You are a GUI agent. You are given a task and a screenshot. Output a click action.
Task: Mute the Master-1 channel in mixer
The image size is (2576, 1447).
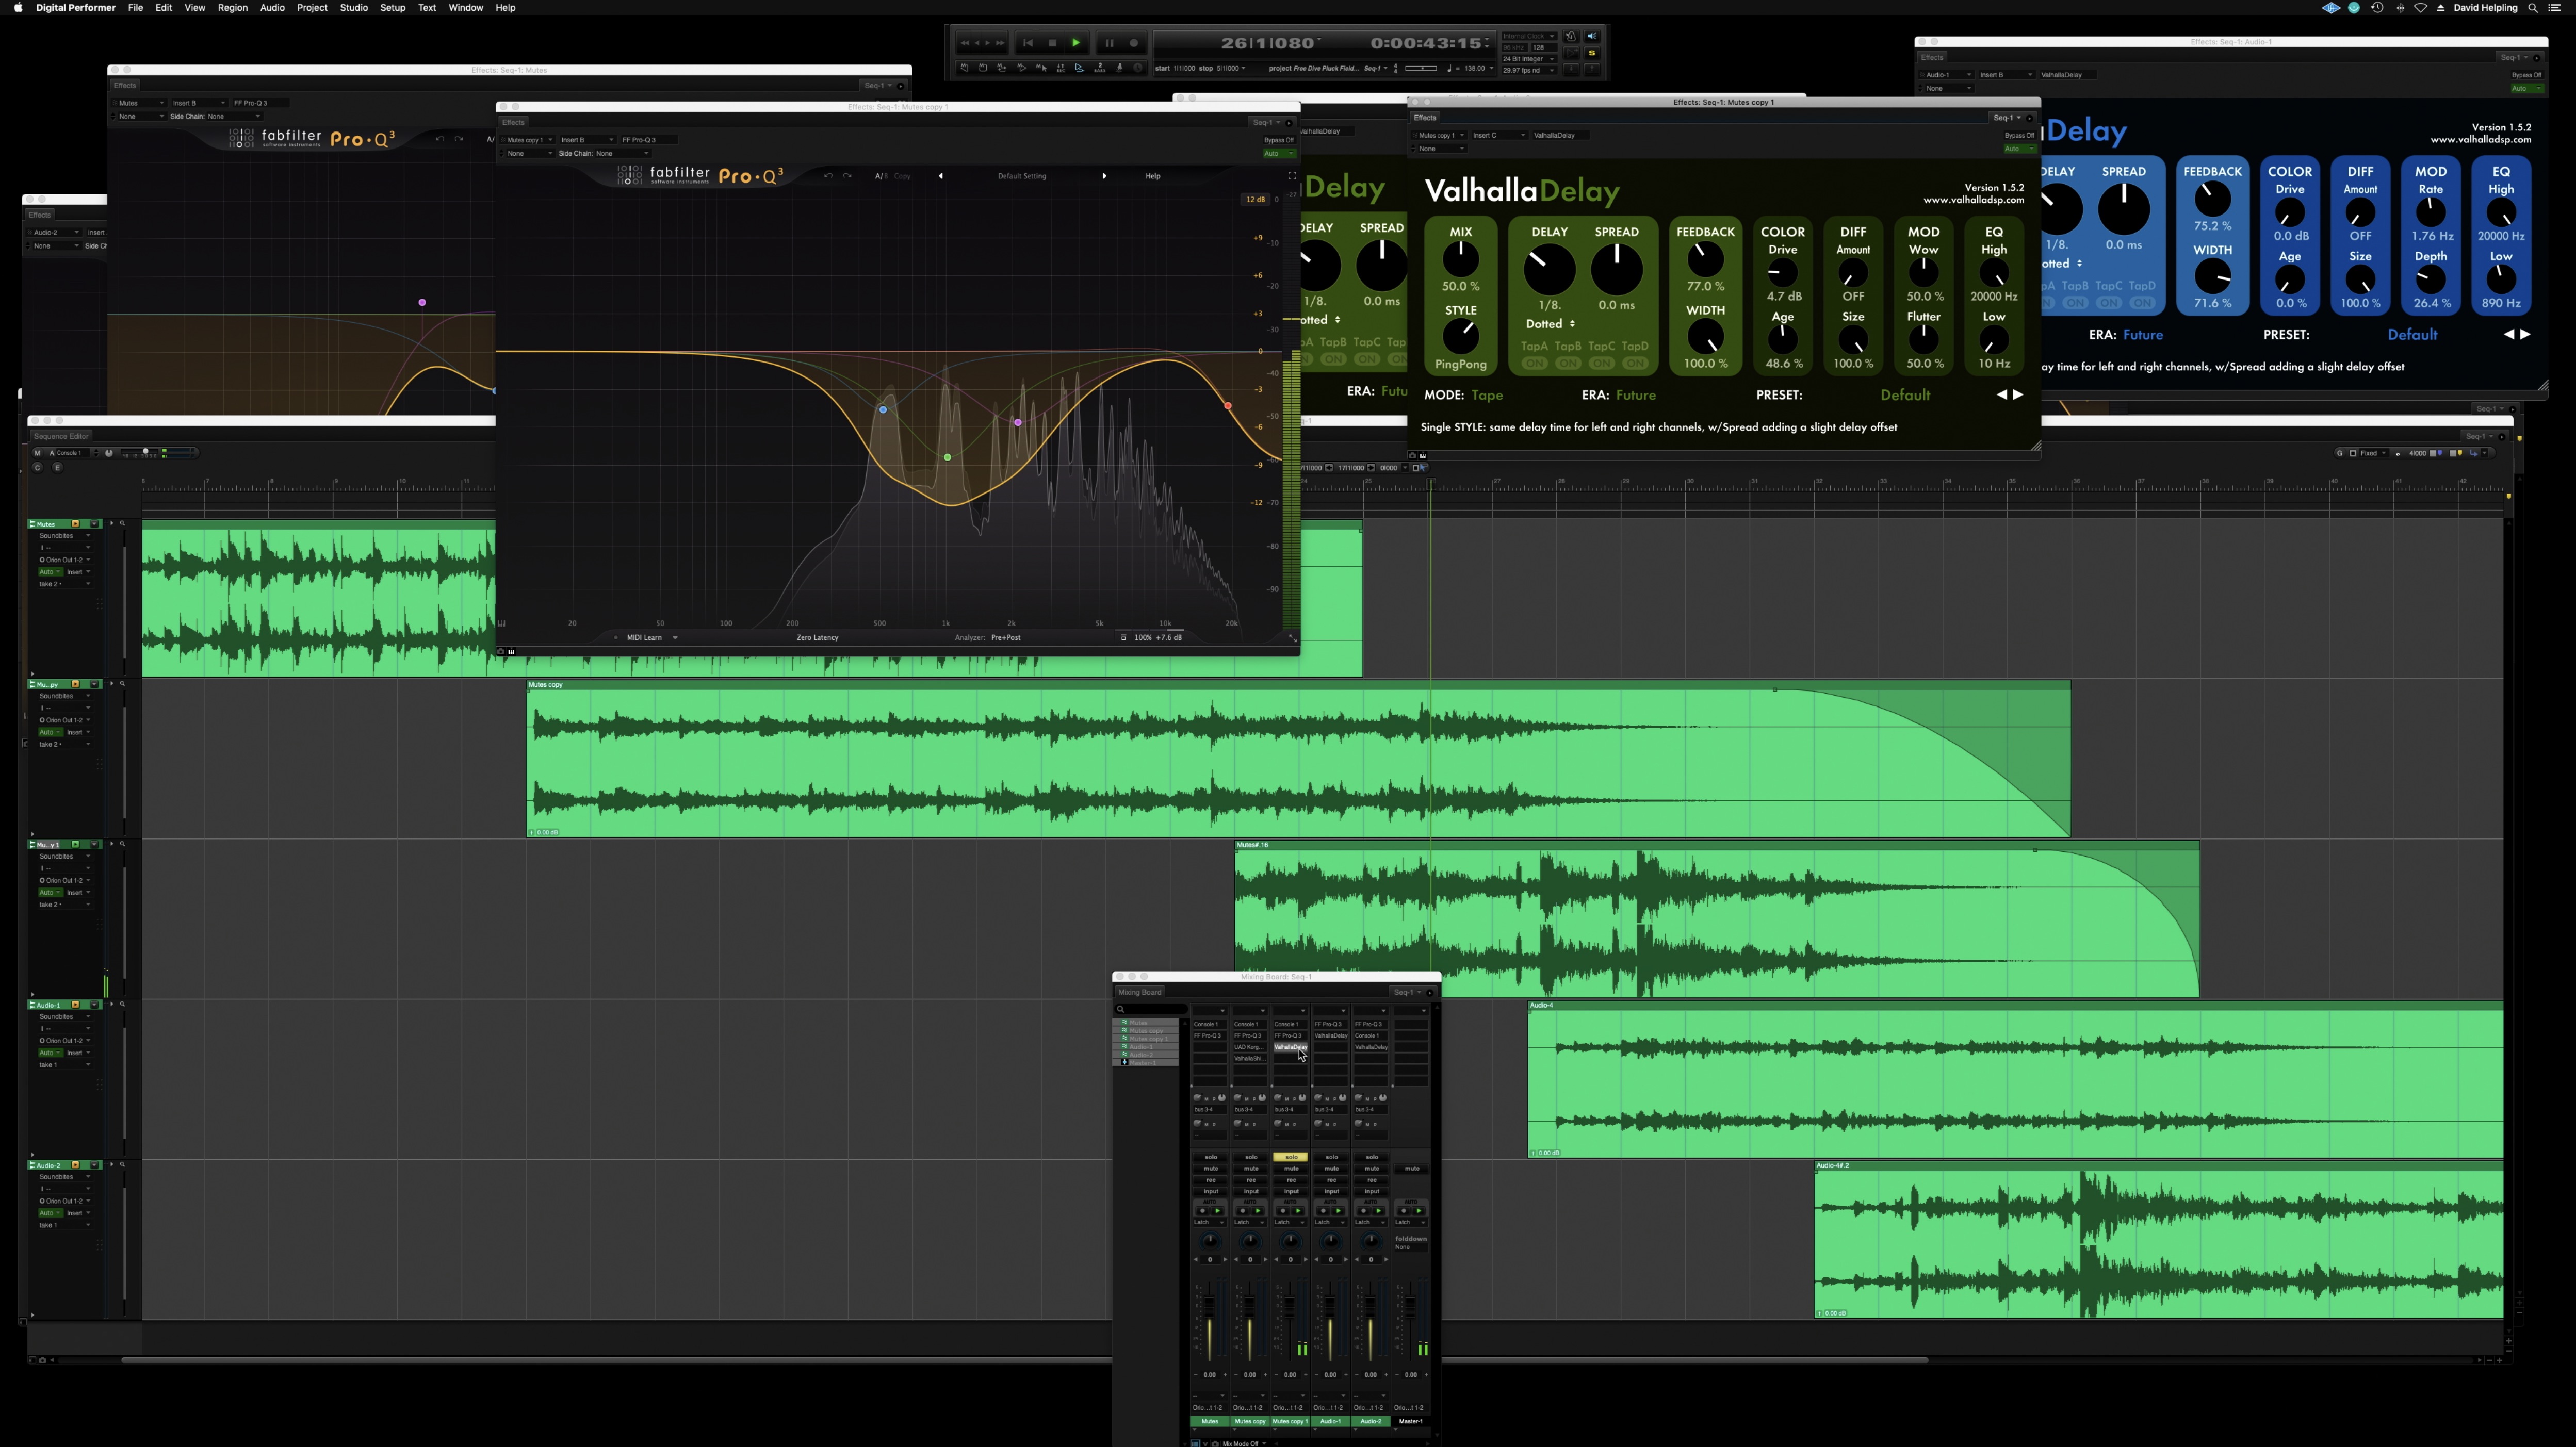click(1411, 1168)
